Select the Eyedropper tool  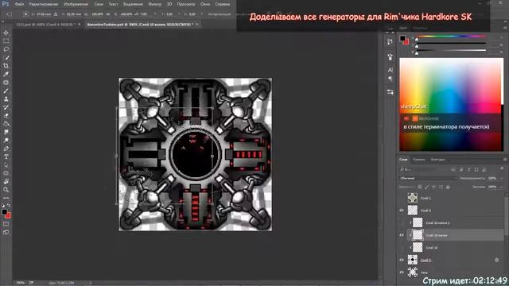[x=6, y=74]
